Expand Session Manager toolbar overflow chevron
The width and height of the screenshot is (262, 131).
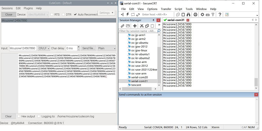coord(159,25)
